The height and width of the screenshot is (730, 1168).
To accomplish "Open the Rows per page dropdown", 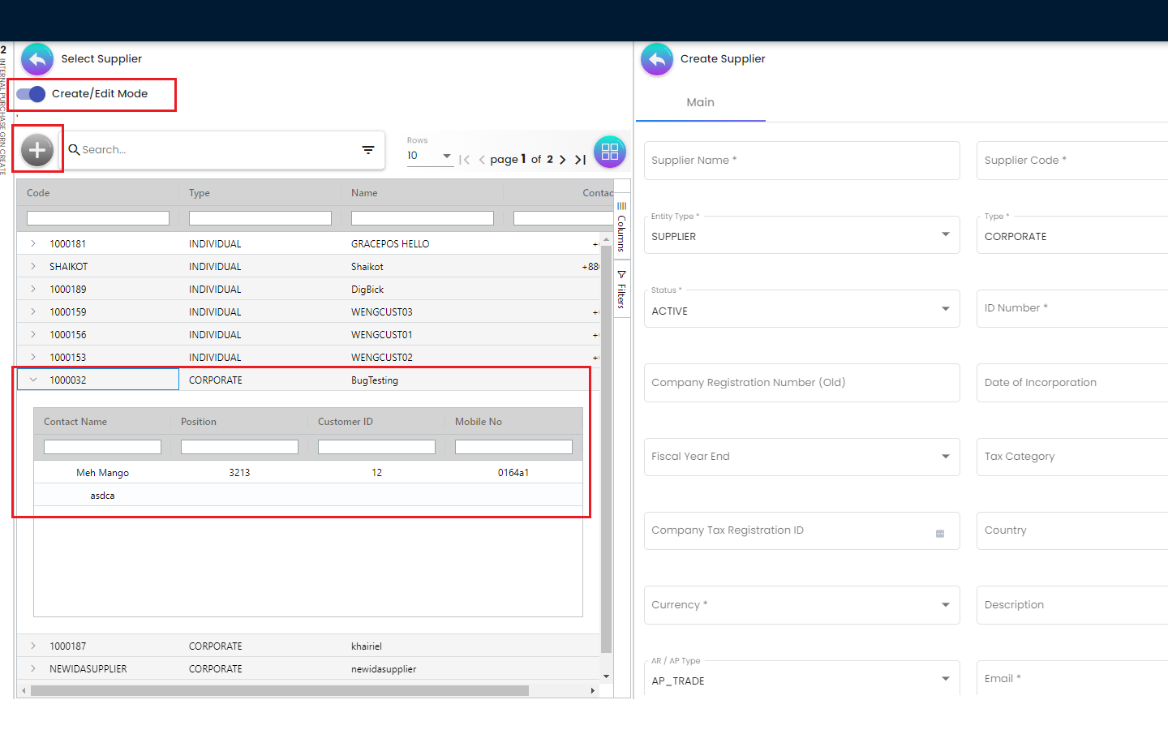I will click(x=430, y=156).
